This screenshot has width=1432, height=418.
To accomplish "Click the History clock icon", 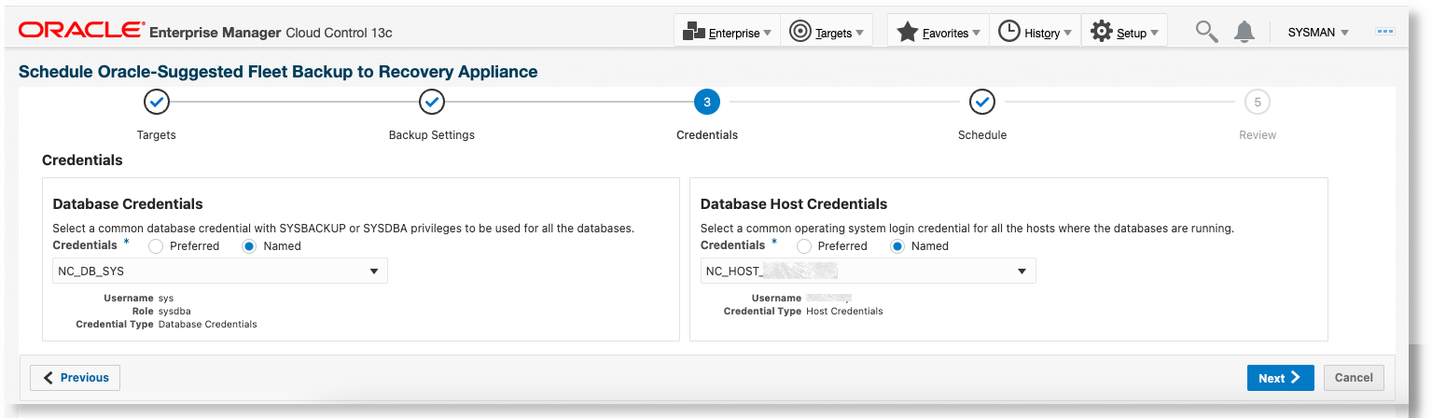I will (1009, 32).
